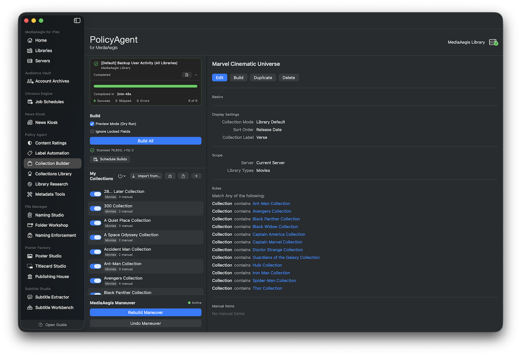521x356 pixels.
Task: Toggle off 300 Collection switch
Action: coord(96,208)
